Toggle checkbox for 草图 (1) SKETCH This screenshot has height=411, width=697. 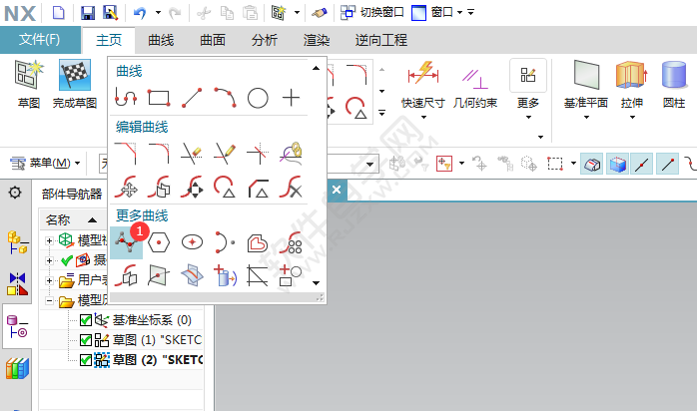click(85, 340)
